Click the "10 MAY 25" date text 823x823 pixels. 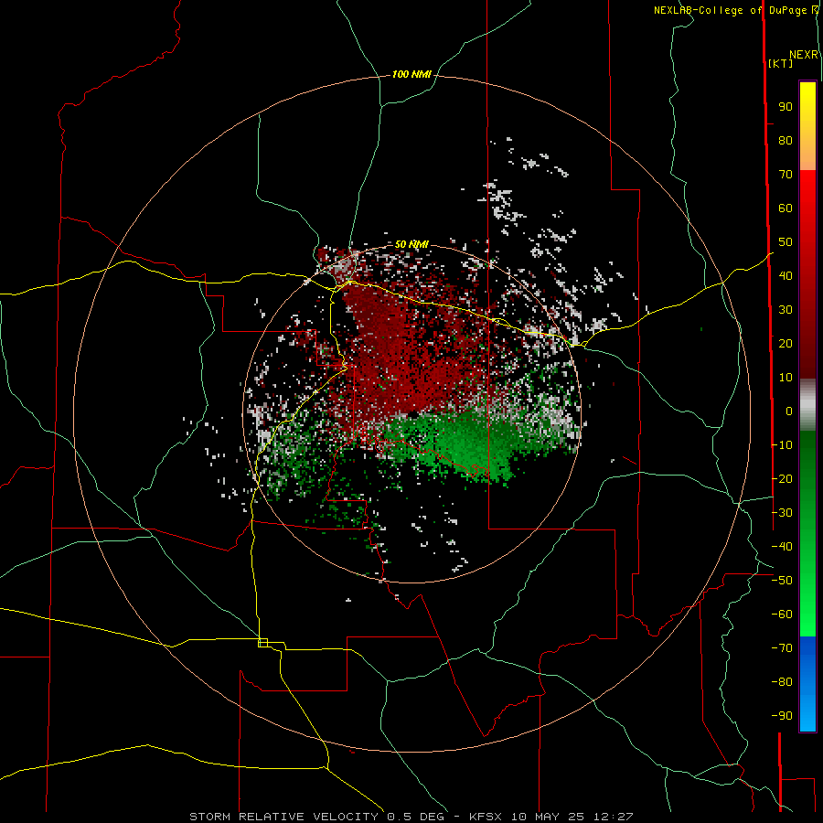pos(549,817)
